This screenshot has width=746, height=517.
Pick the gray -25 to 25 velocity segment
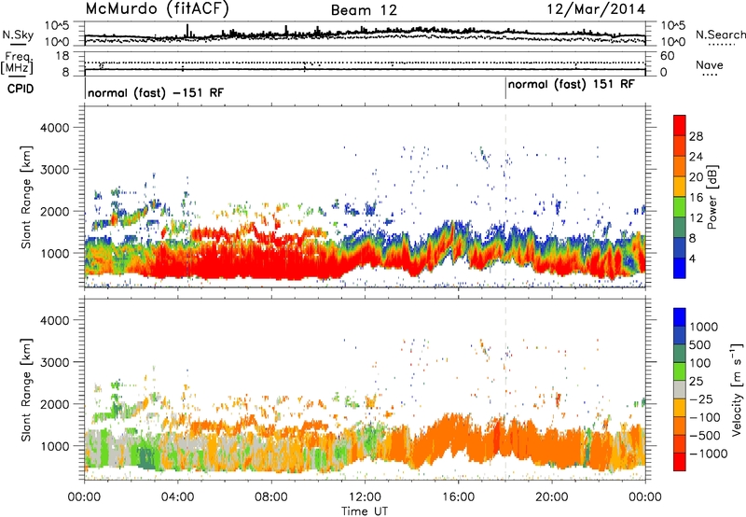[680, 390]
